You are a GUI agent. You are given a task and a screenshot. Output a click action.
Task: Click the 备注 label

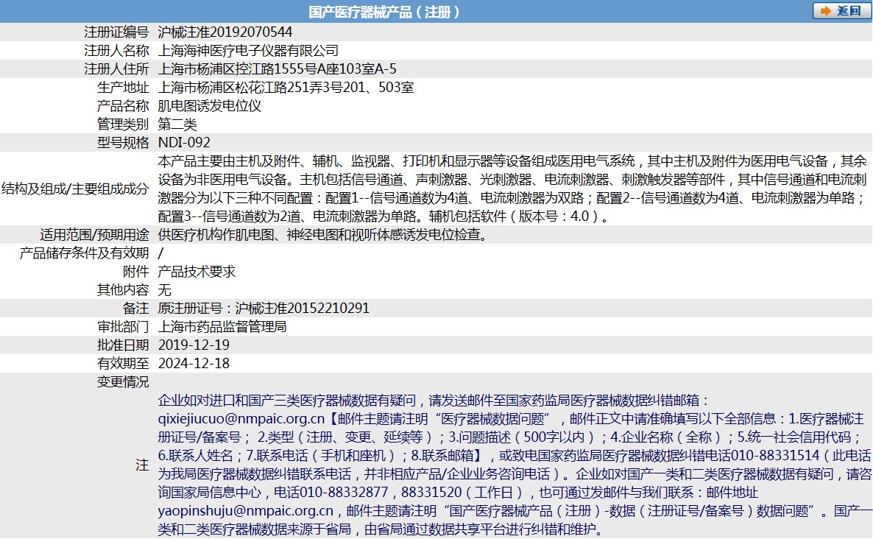pyautogui.click(x=136, y=308)
